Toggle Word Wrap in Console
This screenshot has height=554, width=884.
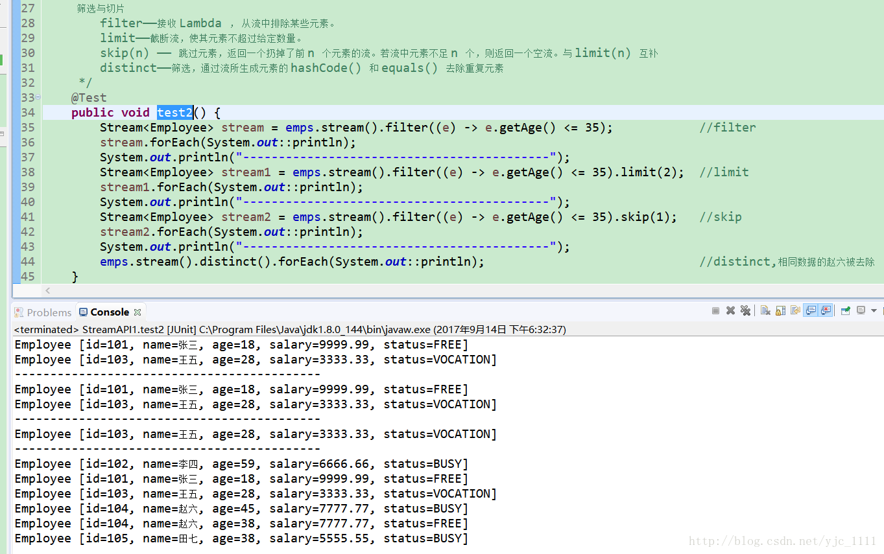click(x=795, y=311)
